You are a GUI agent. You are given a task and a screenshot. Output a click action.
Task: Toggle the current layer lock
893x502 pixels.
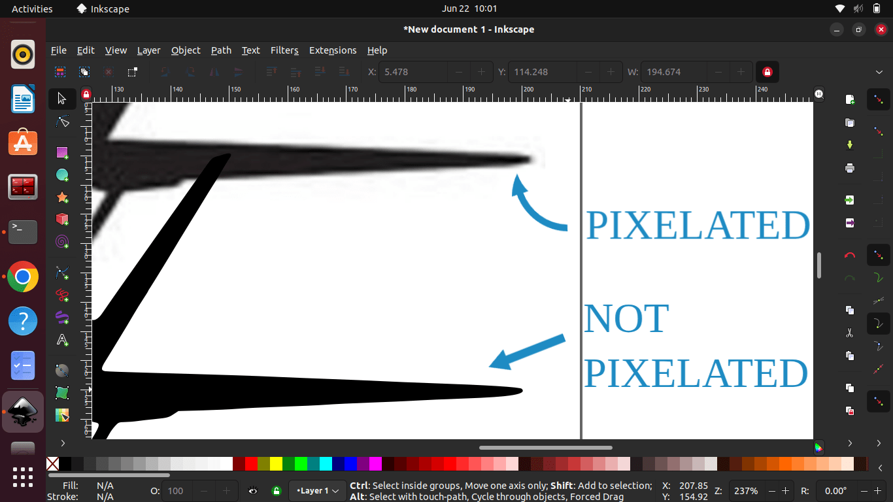click(x=277, y=491)
